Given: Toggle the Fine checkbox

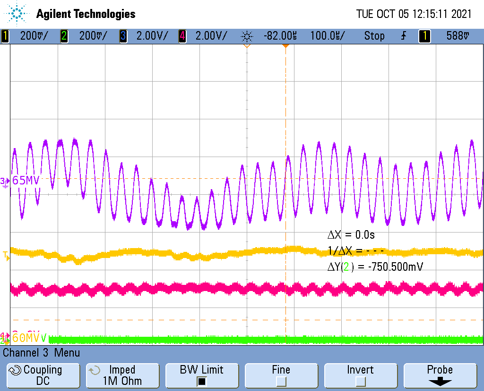Looking at the screenshot, I should tap(281, 382).
